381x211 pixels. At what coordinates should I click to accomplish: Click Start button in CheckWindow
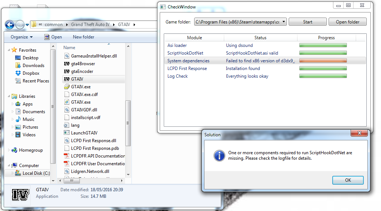pos(308,22)
